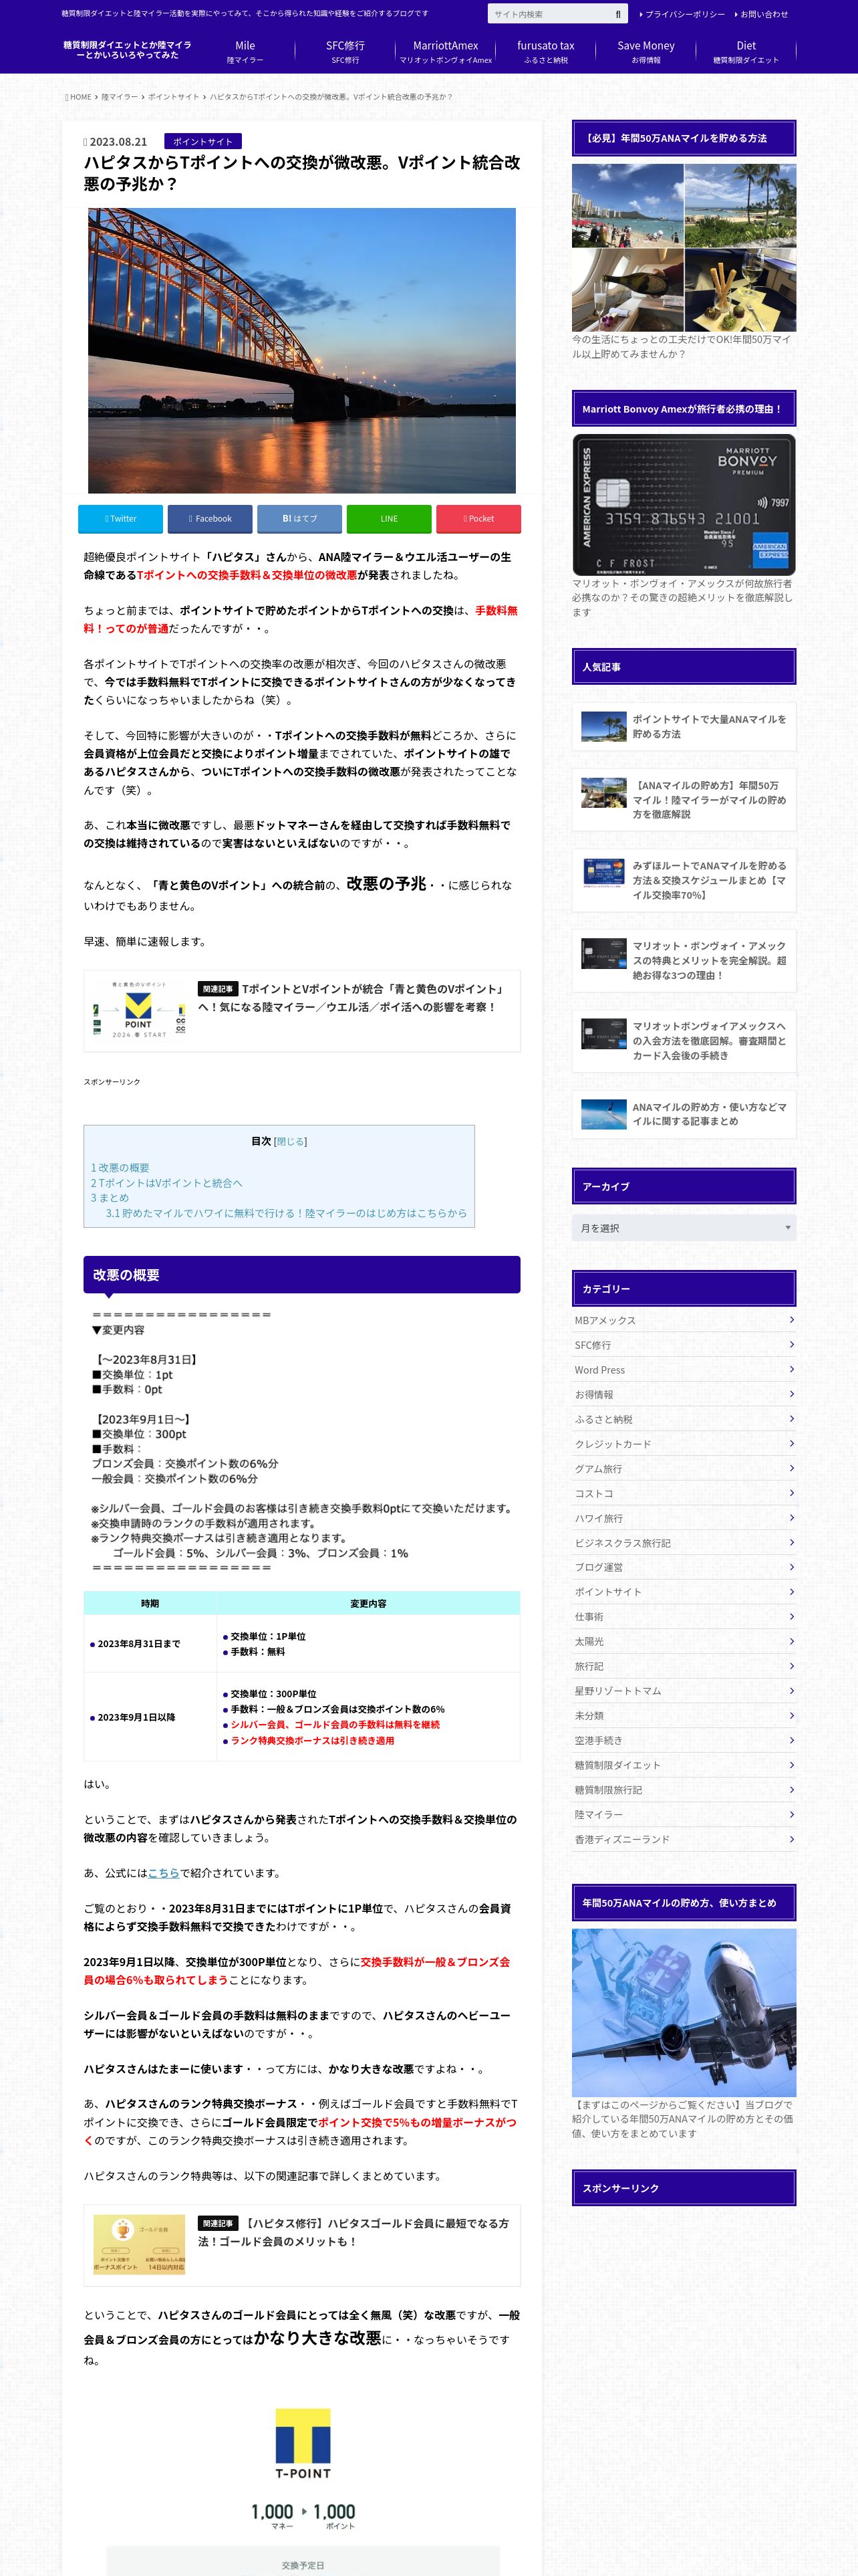The image size is (858, 2576).
Task: Jump to TOC subsection 3.1 貯めたマイルでハワイ
Action: (x=286, y=1213)
